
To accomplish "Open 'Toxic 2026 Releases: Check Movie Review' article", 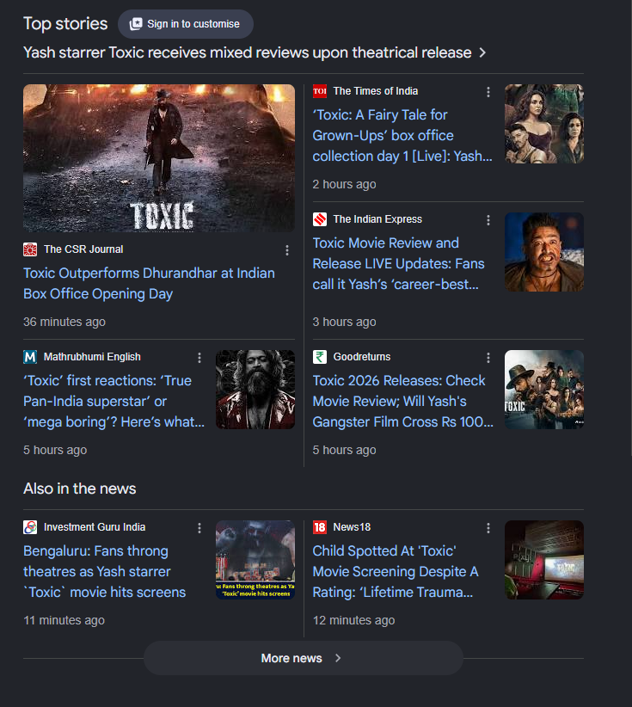I will click(403, 402).
